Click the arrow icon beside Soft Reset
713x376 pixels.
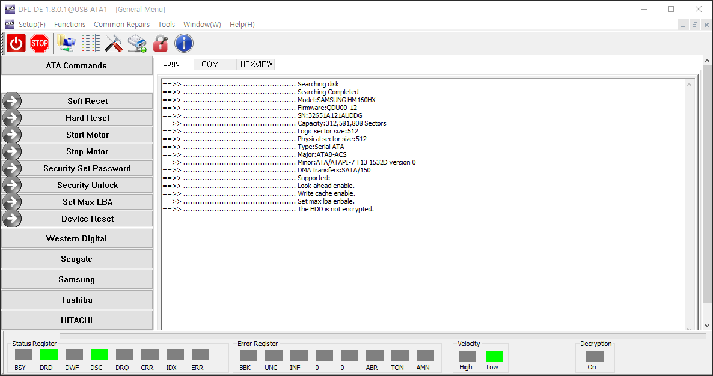(12, 102)
